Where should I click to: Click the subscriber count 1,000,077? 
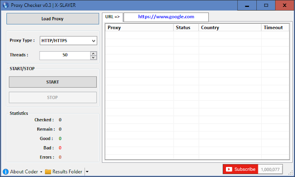pos(270,169)
